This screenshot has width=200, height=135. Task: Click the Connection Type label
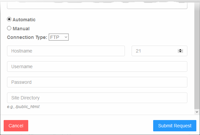click(x=27, y=37)
